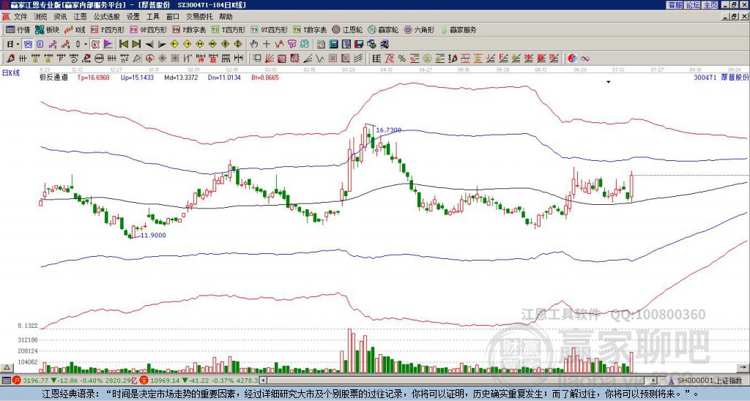Click the up-triangle button at chart bottom-left
The height and width of the screenshot is (401, 750).
pyautogui.click(x=7, y=367)
